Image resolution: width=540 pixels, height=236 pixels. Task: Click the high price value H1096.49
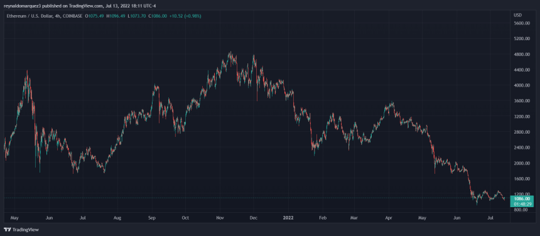[116, 16]
